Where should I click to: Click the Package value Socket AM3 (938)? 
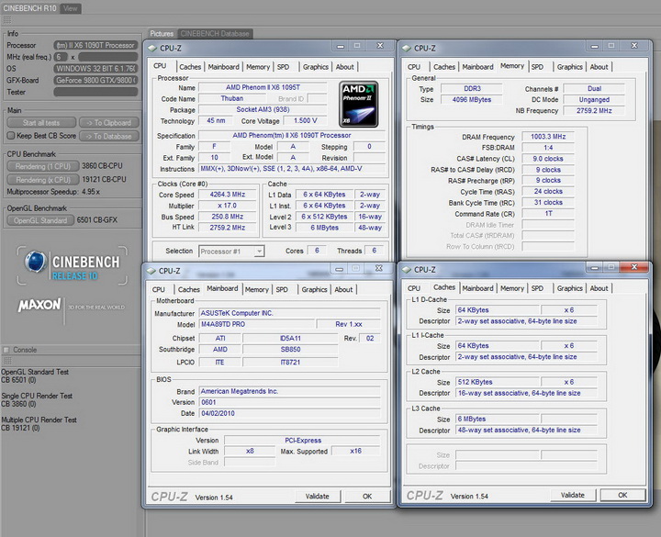coord(263,109)
